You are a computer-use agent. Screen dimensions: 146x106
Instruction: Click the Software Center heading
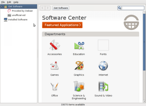pyautogui.click(x=64, y=18)
